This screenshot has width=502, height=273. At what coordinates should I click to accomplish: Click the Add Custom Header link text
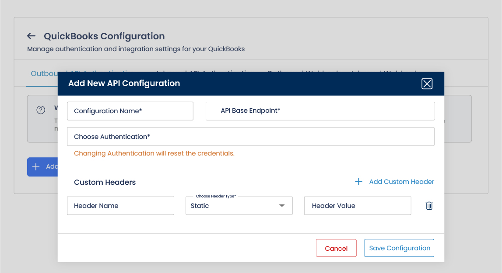(x=401, y=182)
